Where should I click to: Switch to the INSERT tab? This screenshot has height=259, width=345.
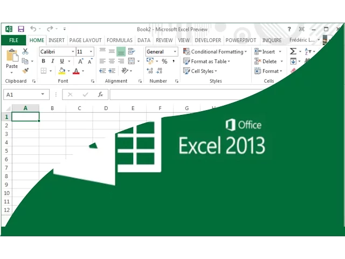[56, 40]
